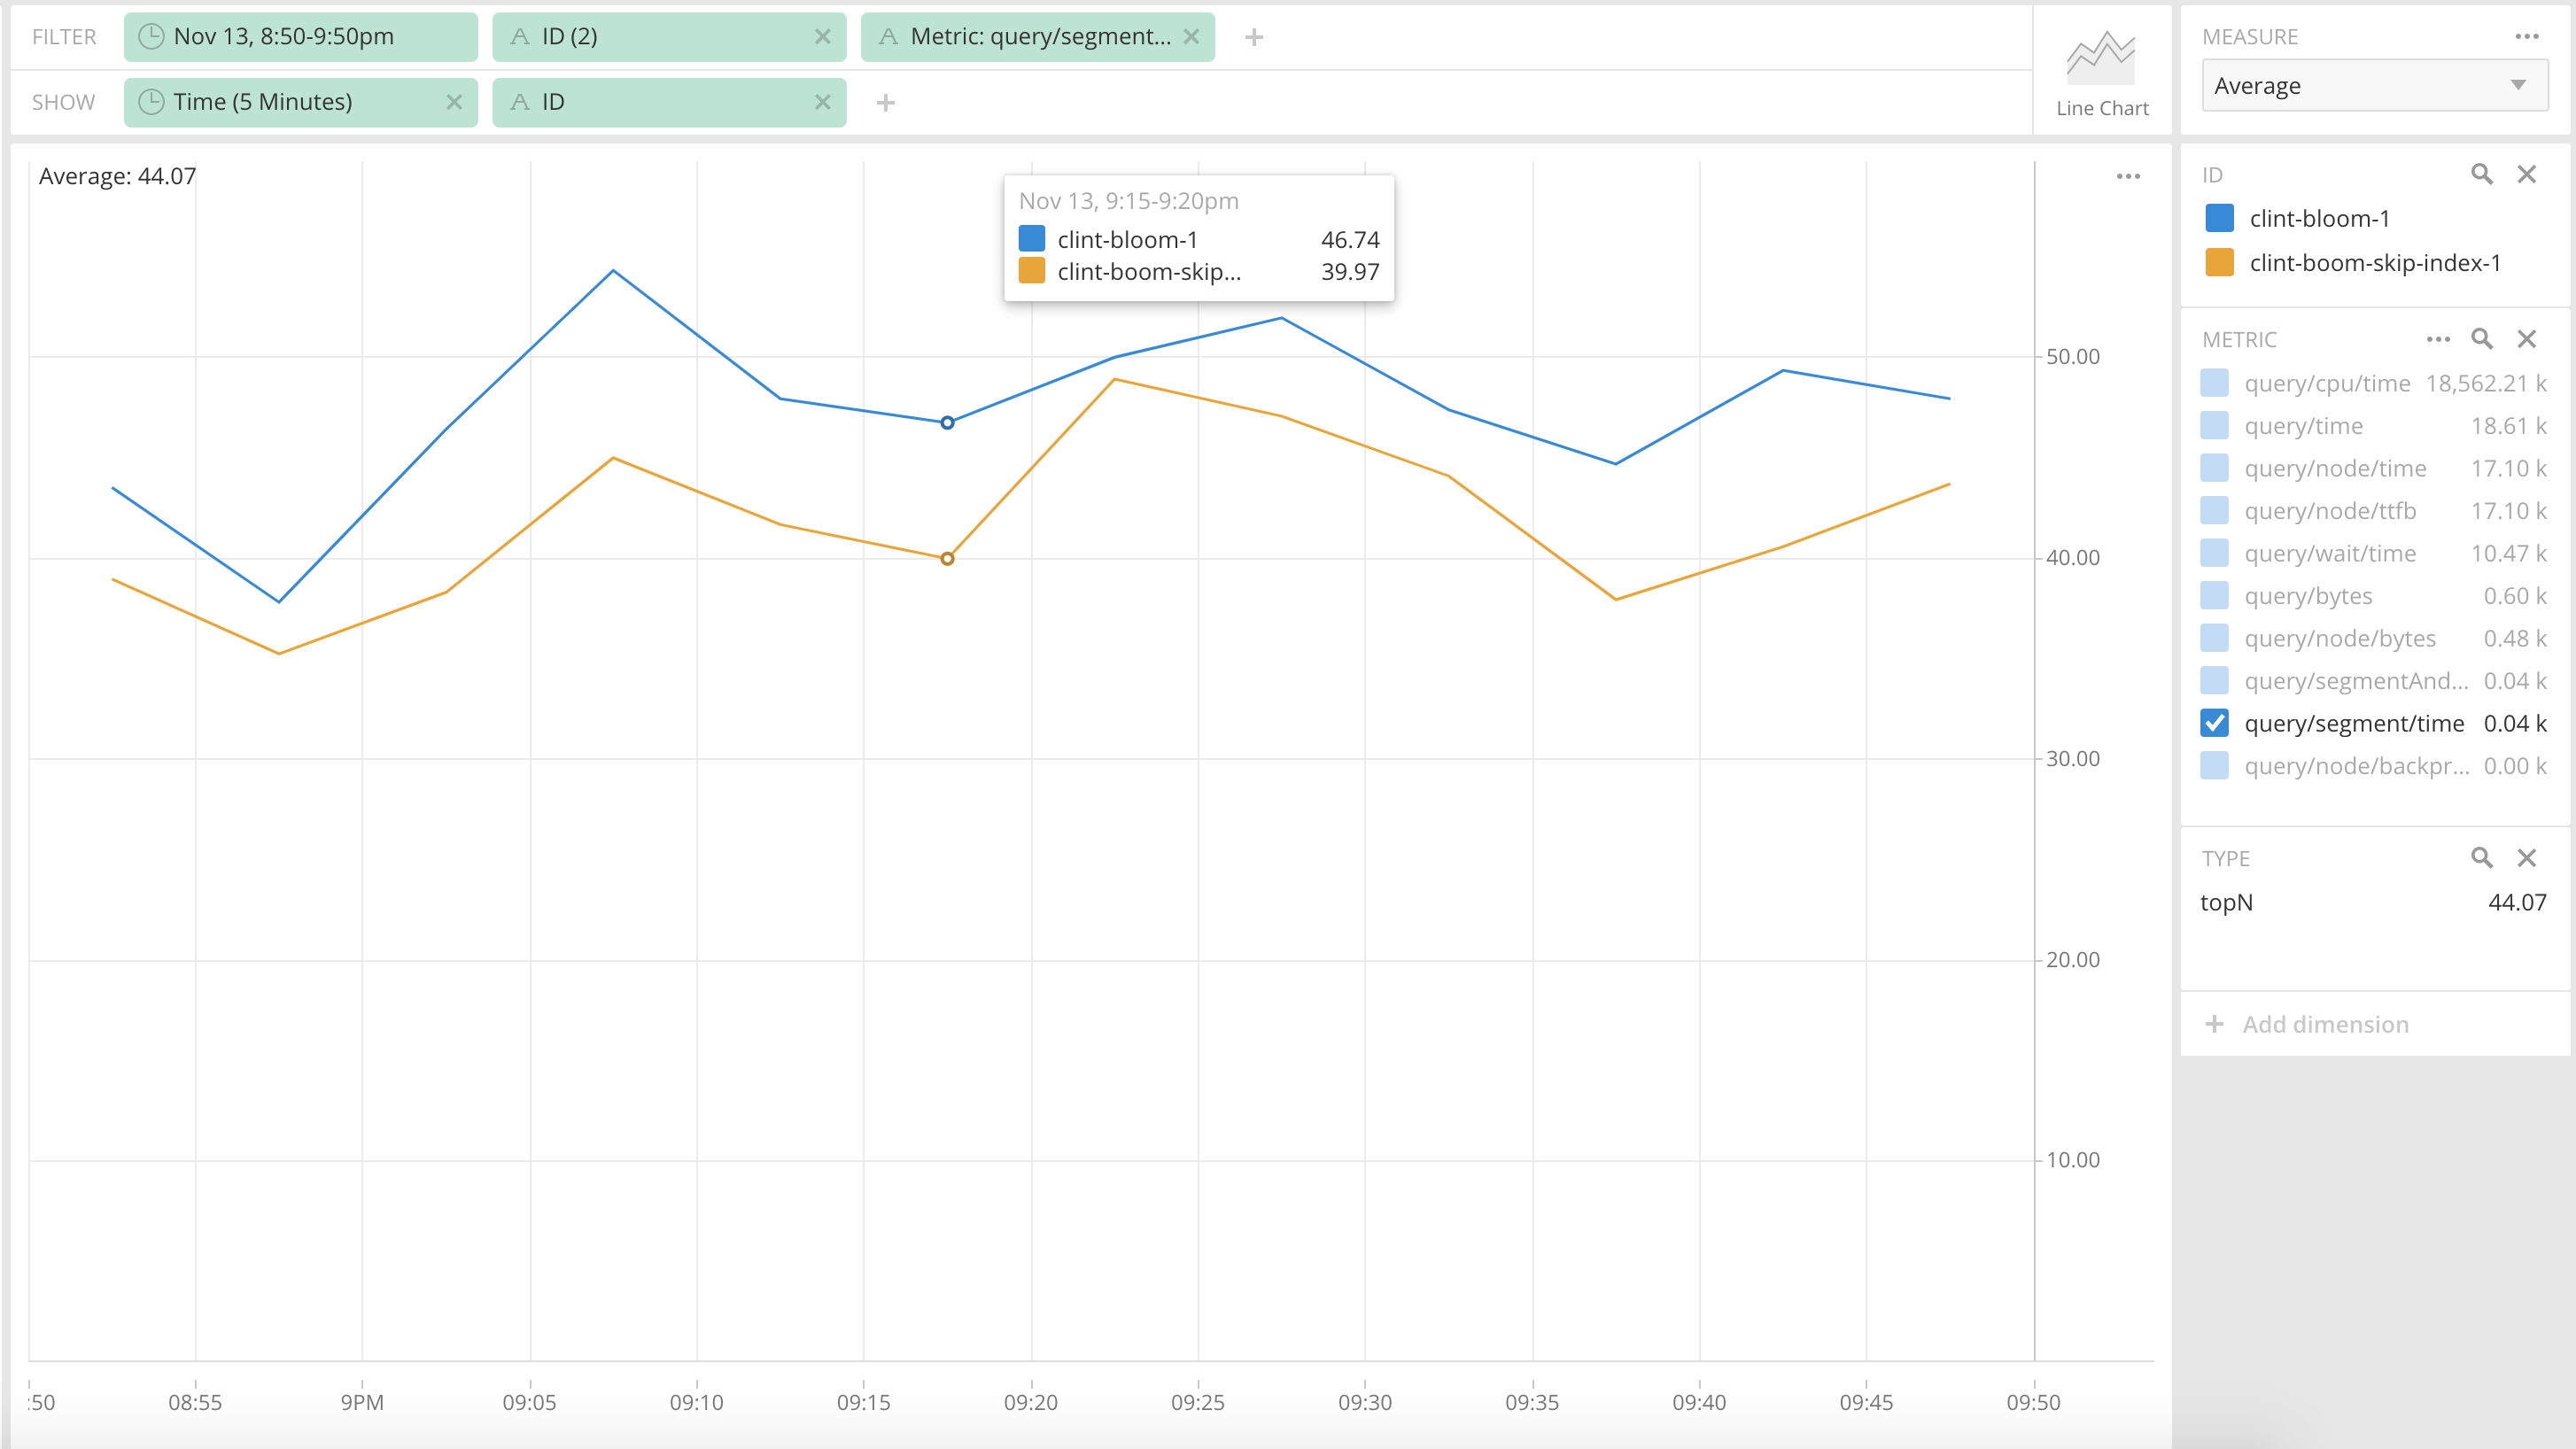
Task: Search within the ID dimension panel
Action: pyautogui.click(x=2481, y=174)
